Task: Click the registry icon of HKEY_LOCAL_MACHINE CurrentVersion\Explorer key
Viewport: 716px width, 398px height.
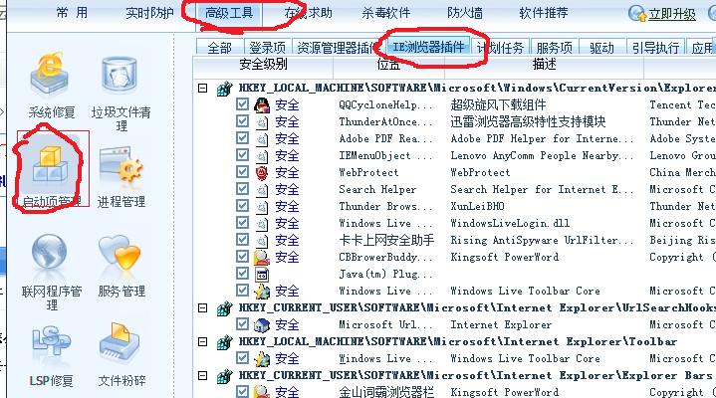Action: pos(224,89)
